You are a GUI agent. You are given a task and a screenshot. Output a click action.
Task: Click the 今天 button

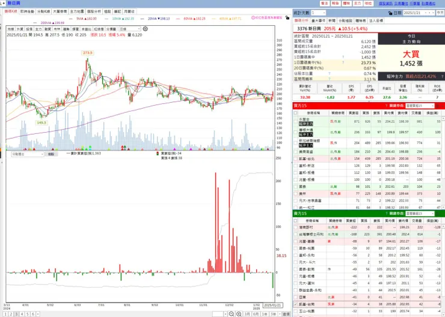pyautogui.click(x=440, y=13)
